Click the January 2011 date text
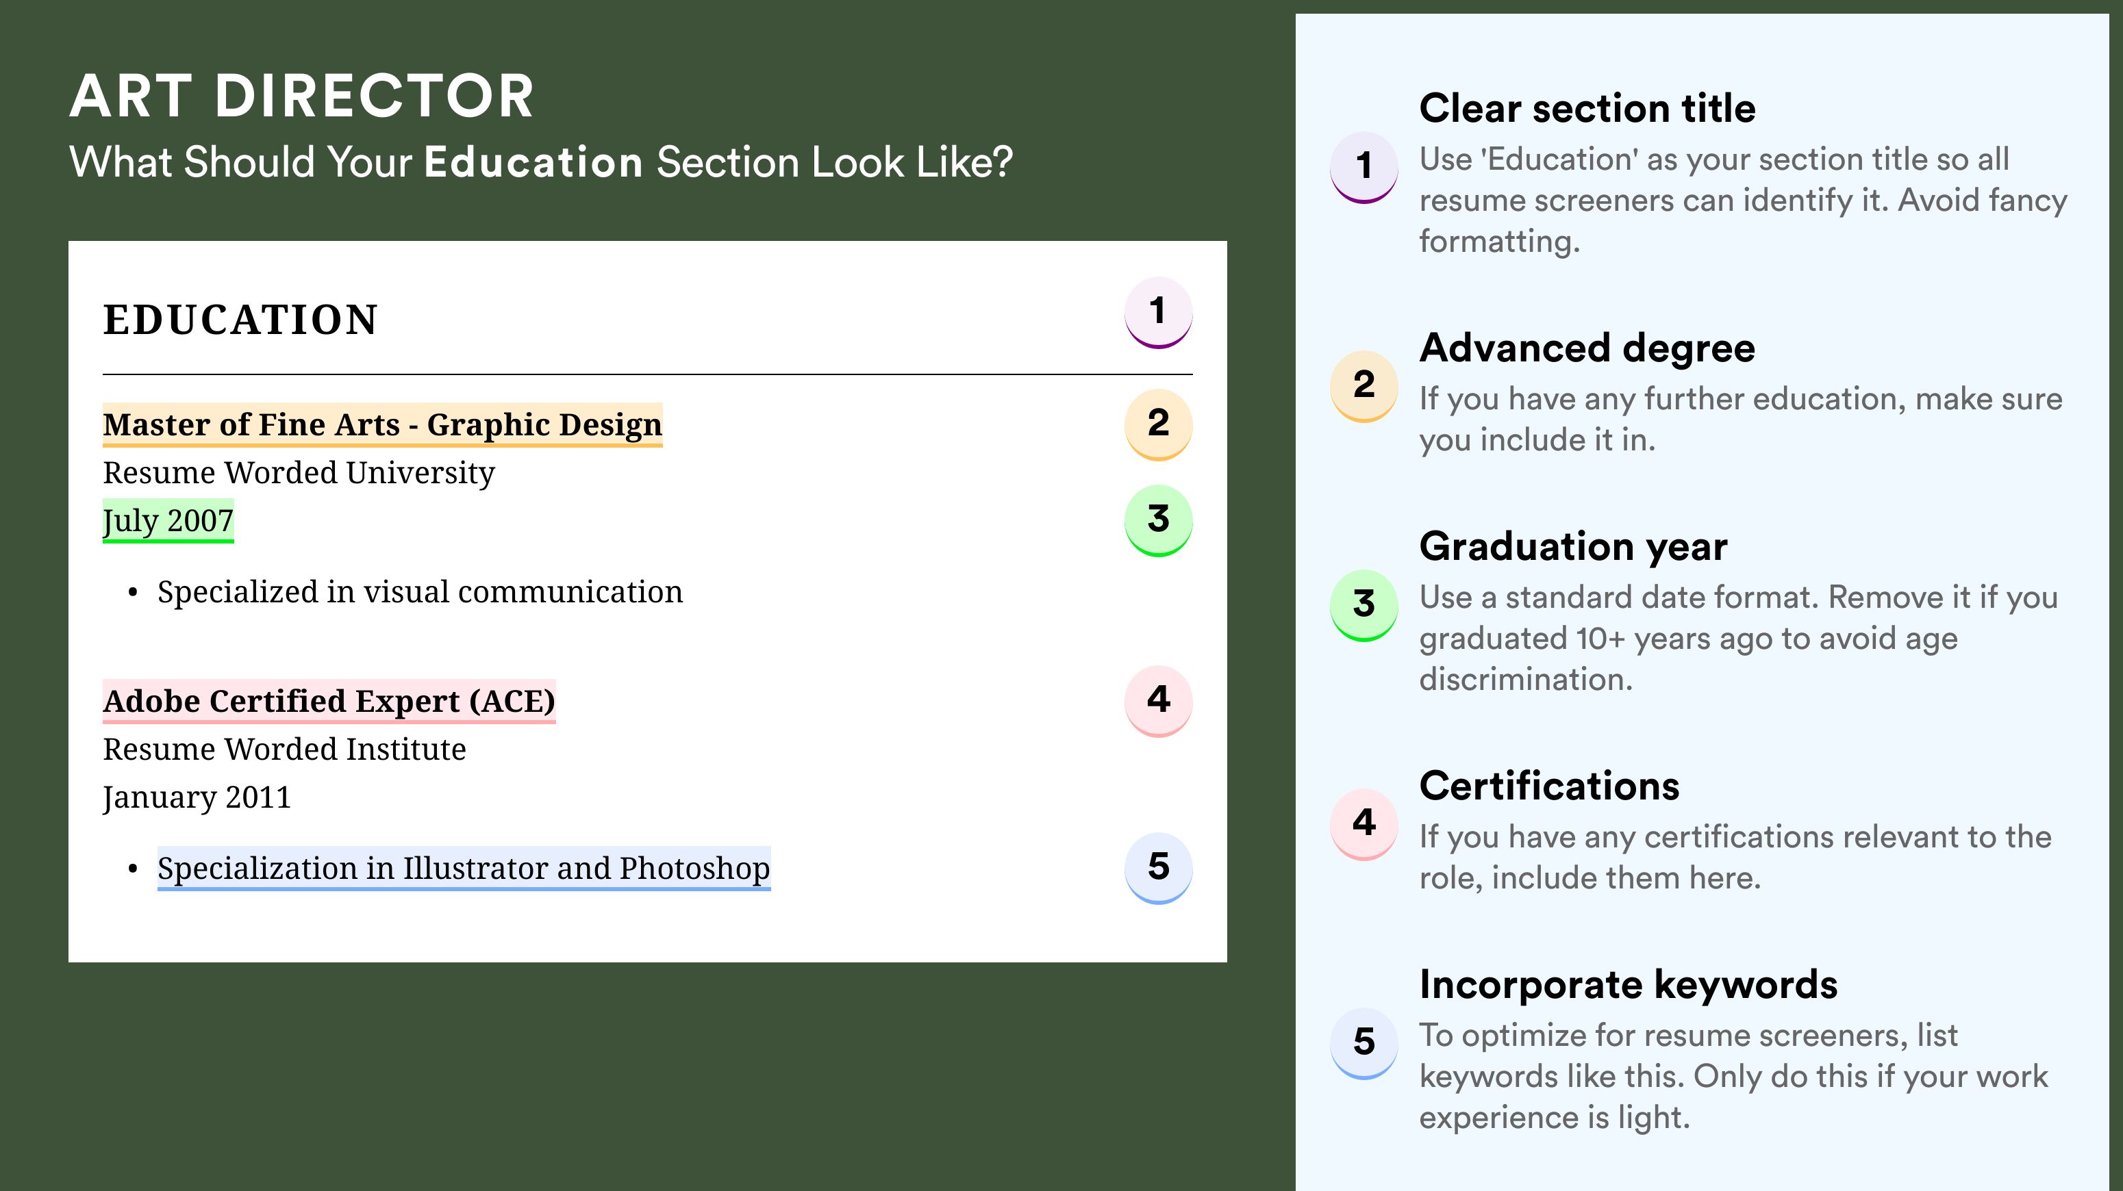The width and height of the screenshot is (2123, 1191). [196, 797]
